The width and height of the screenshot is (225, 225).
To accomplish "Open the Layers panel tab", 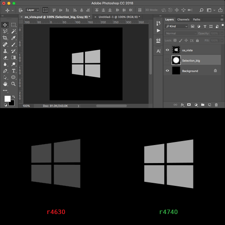I will (169, 19).
